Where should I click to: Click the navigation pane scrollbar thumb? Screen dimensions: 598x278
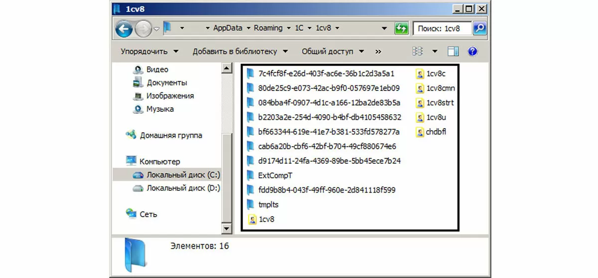[226, 177]
